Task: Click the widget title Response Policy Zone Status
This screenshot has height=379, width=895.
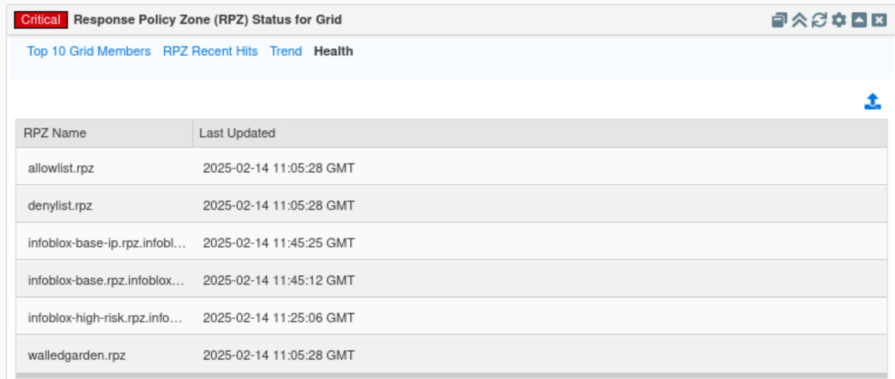Action: click(x=207, y=20)
